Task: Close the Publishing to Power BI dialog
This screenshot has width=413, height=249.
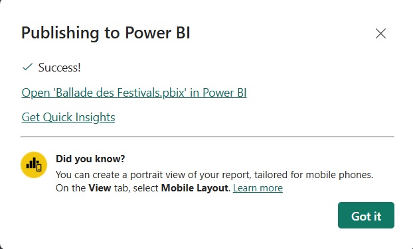Action: 380,34
